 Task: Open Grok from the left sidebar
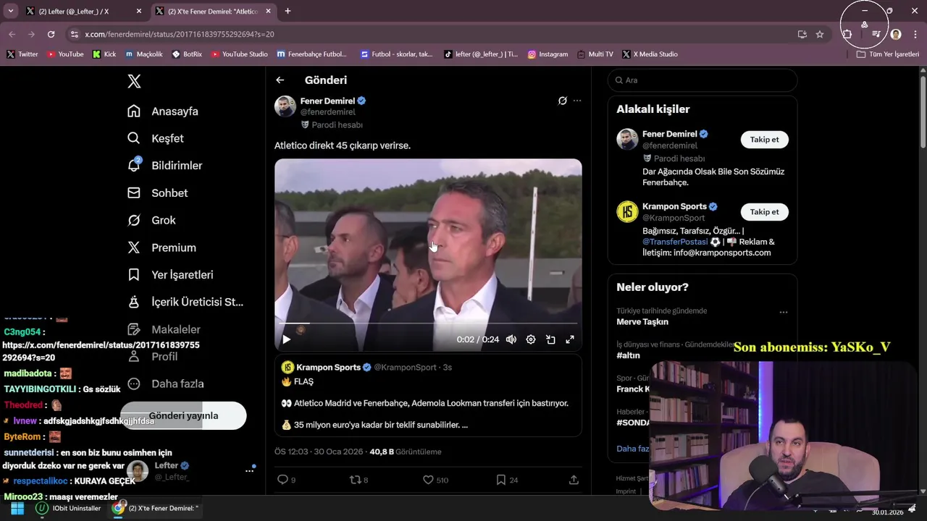(163, 220)
